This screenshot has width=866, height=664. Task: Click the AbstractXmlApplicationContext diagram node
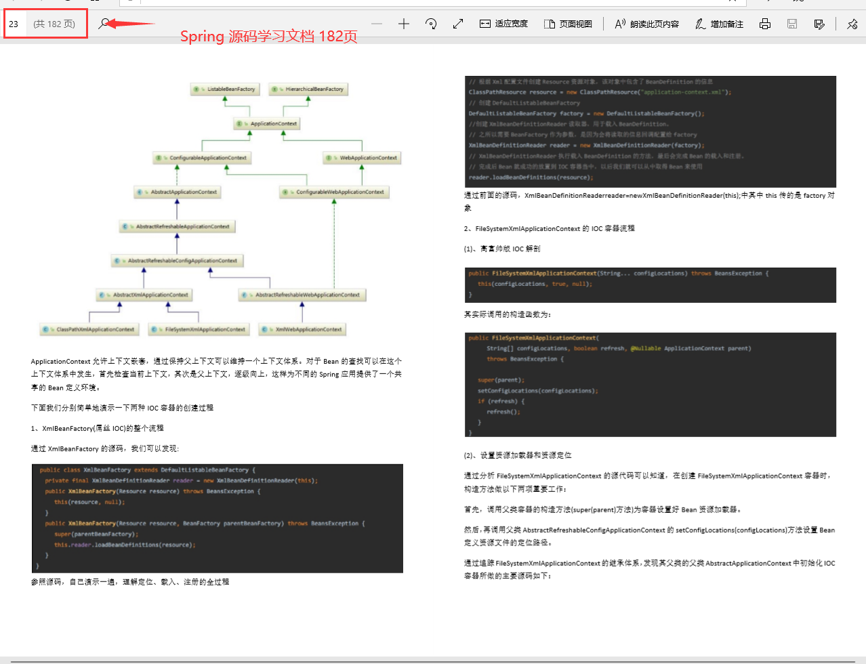point(144,295)
